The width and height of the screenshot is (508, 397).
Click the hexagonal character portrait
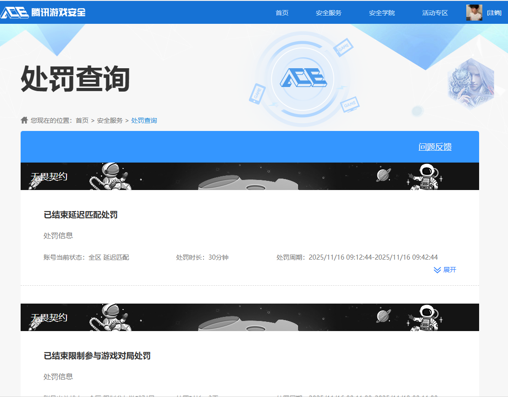[470, 85]
